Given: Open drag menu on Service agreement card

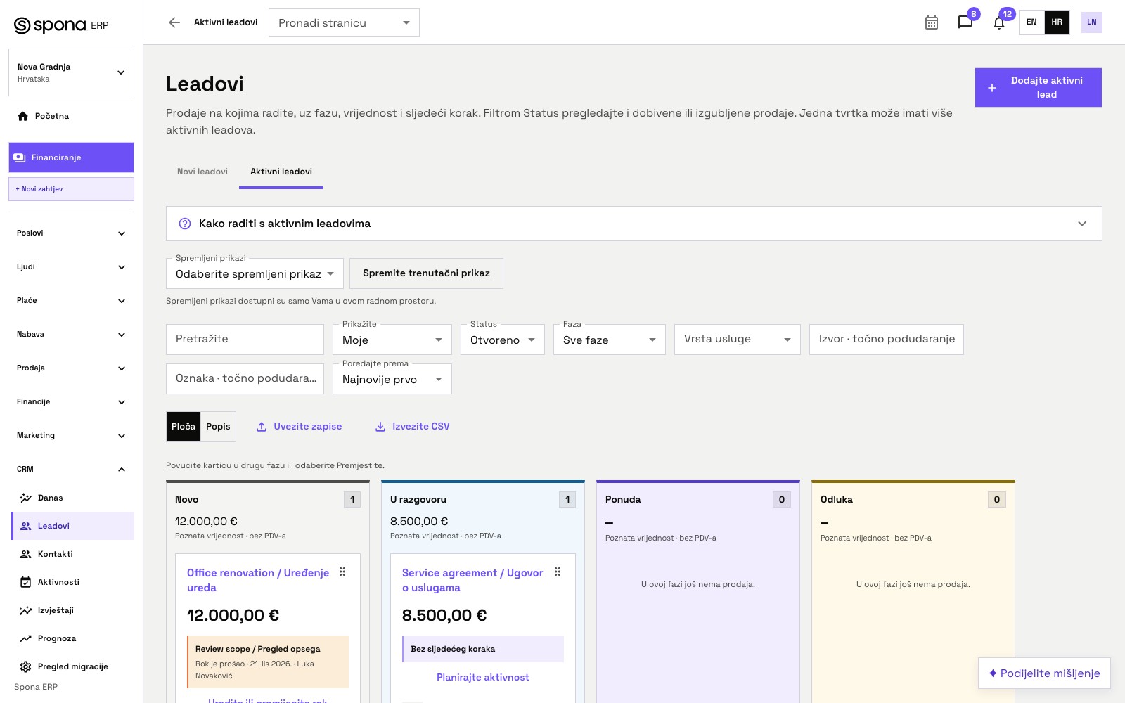Looking at the screenshot, I should (x=558, y=572).
